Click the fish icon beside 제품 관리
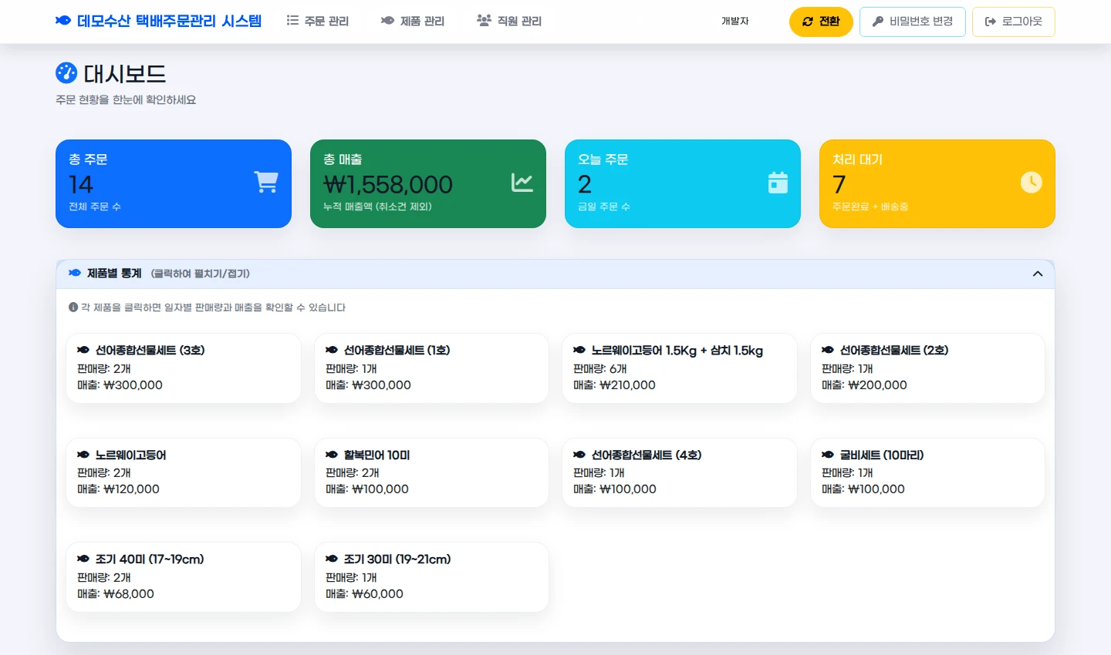Screen dimensions: 1111x655 [387, 21]
